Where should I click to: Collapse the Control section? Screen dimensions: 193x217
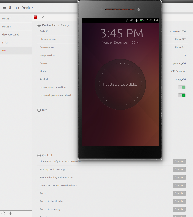click(x=39, y=155)
